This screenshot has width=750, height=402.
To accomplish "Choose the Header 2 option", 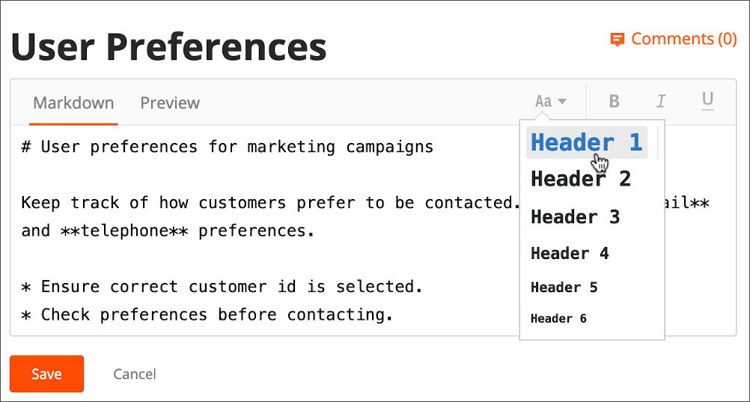I will [580, 179].
